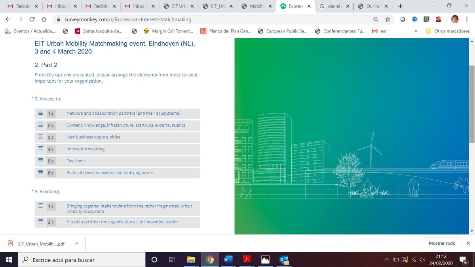Click the browser forward arrow
The width and height of the screenshot is (475, 267).
pos(20,19)
